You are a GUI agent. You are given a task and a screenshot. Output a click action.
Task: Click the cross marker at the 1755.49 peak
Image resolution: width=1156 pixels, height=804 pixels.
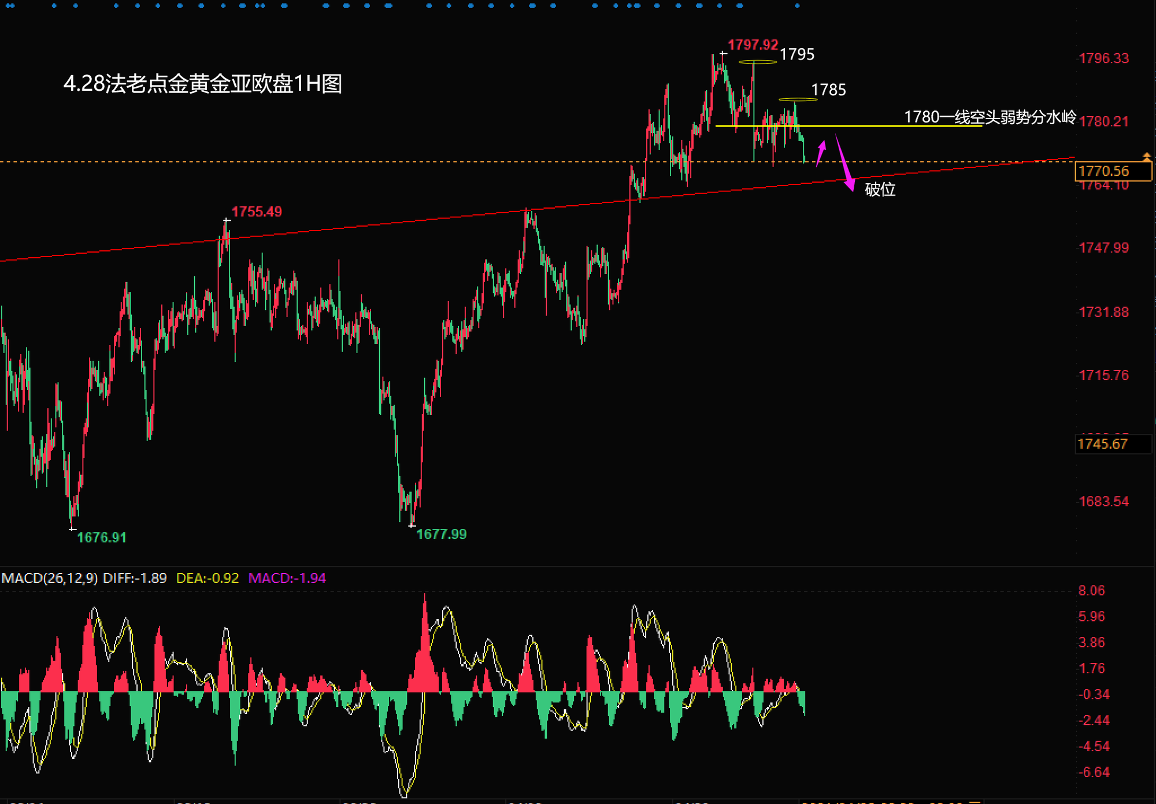227,220
